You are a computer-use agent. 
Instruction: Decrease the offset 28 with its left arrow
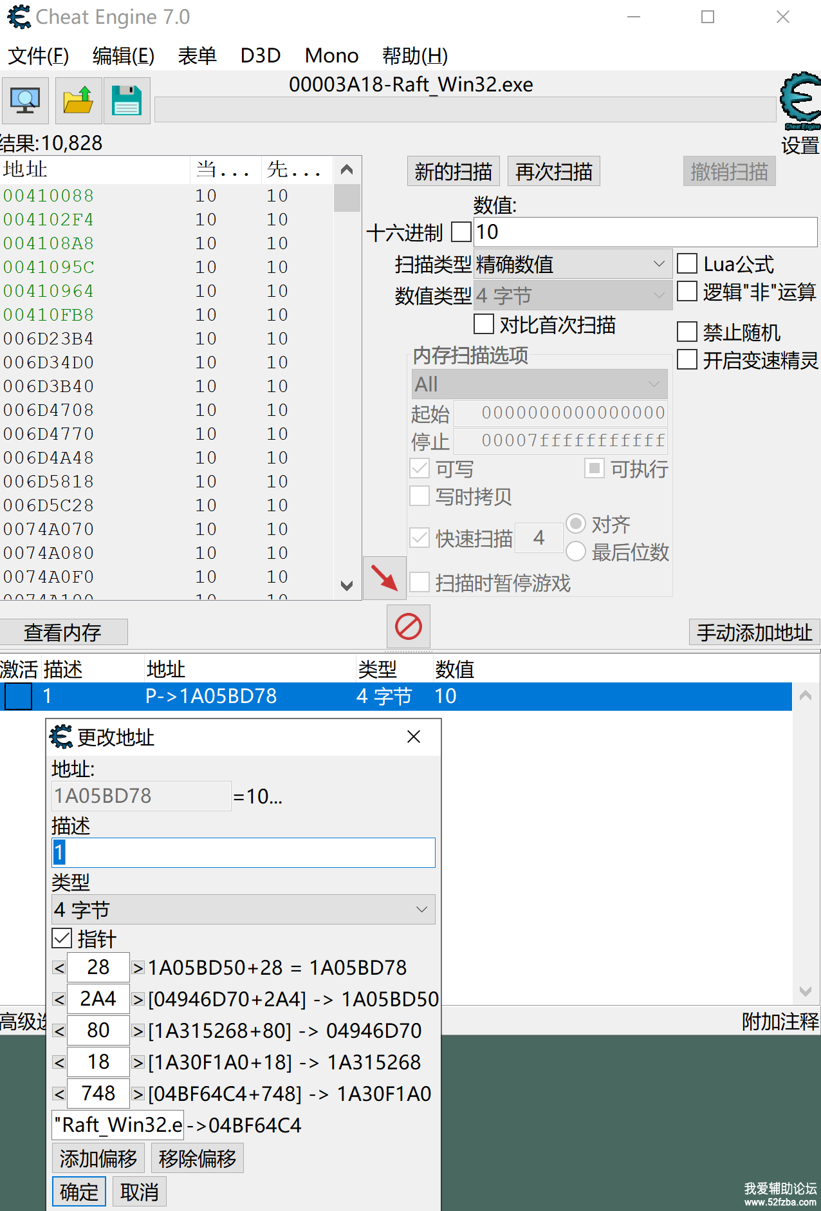point(59,968)
